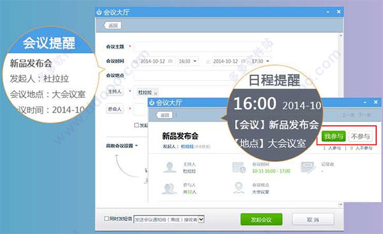Click the 参会人 selector button
Image resolution: width=383 pixels, height=234 pixels.
coord(115,109)
